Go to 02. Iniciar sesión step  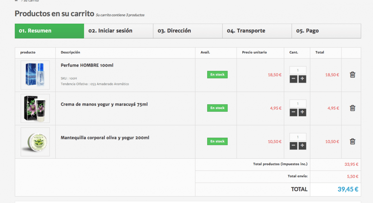click(x=119, y=31)
